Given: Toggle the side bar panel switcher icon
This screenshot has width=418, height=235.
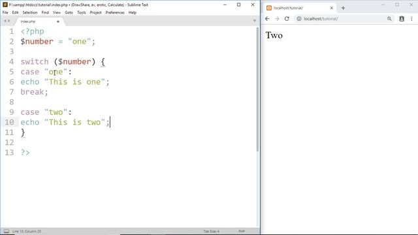Looking at the screenshot, I should tap(7, 231).
